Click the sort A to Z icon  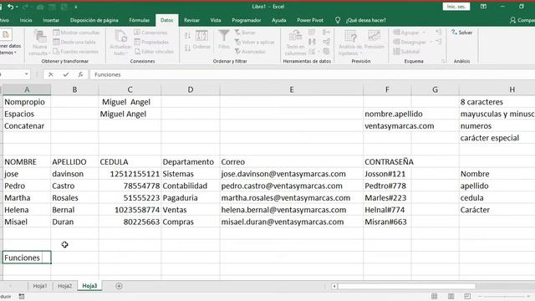[187, 36]
